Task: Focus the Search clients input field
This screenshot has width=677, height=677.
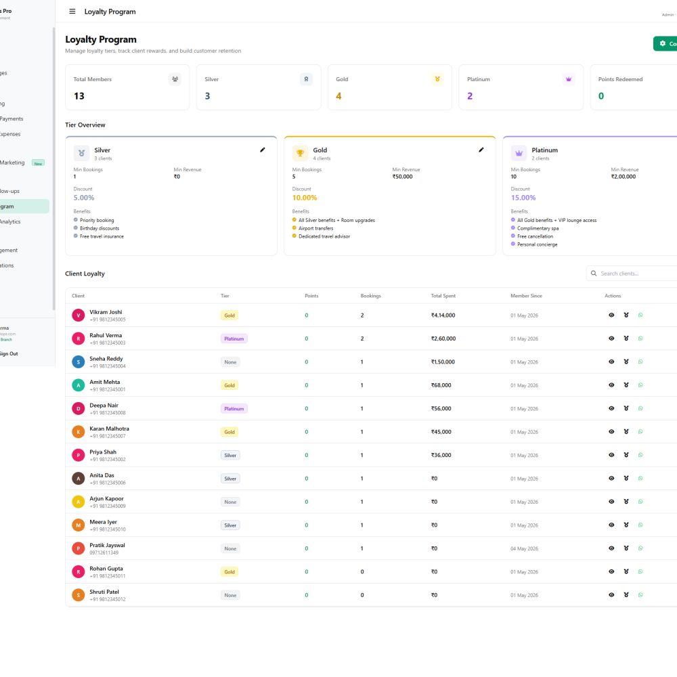Action: pos(632,274)
